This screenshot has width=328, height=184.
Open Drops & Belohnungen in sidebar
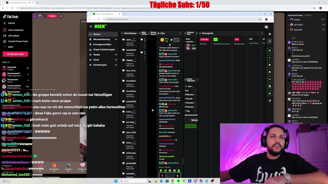pyautogui.click(x=104, y=50)
